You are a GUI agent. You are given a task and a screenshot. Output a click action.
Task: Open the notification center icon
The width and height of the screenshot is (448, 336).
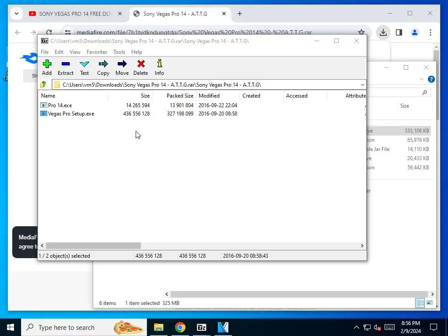434,327
